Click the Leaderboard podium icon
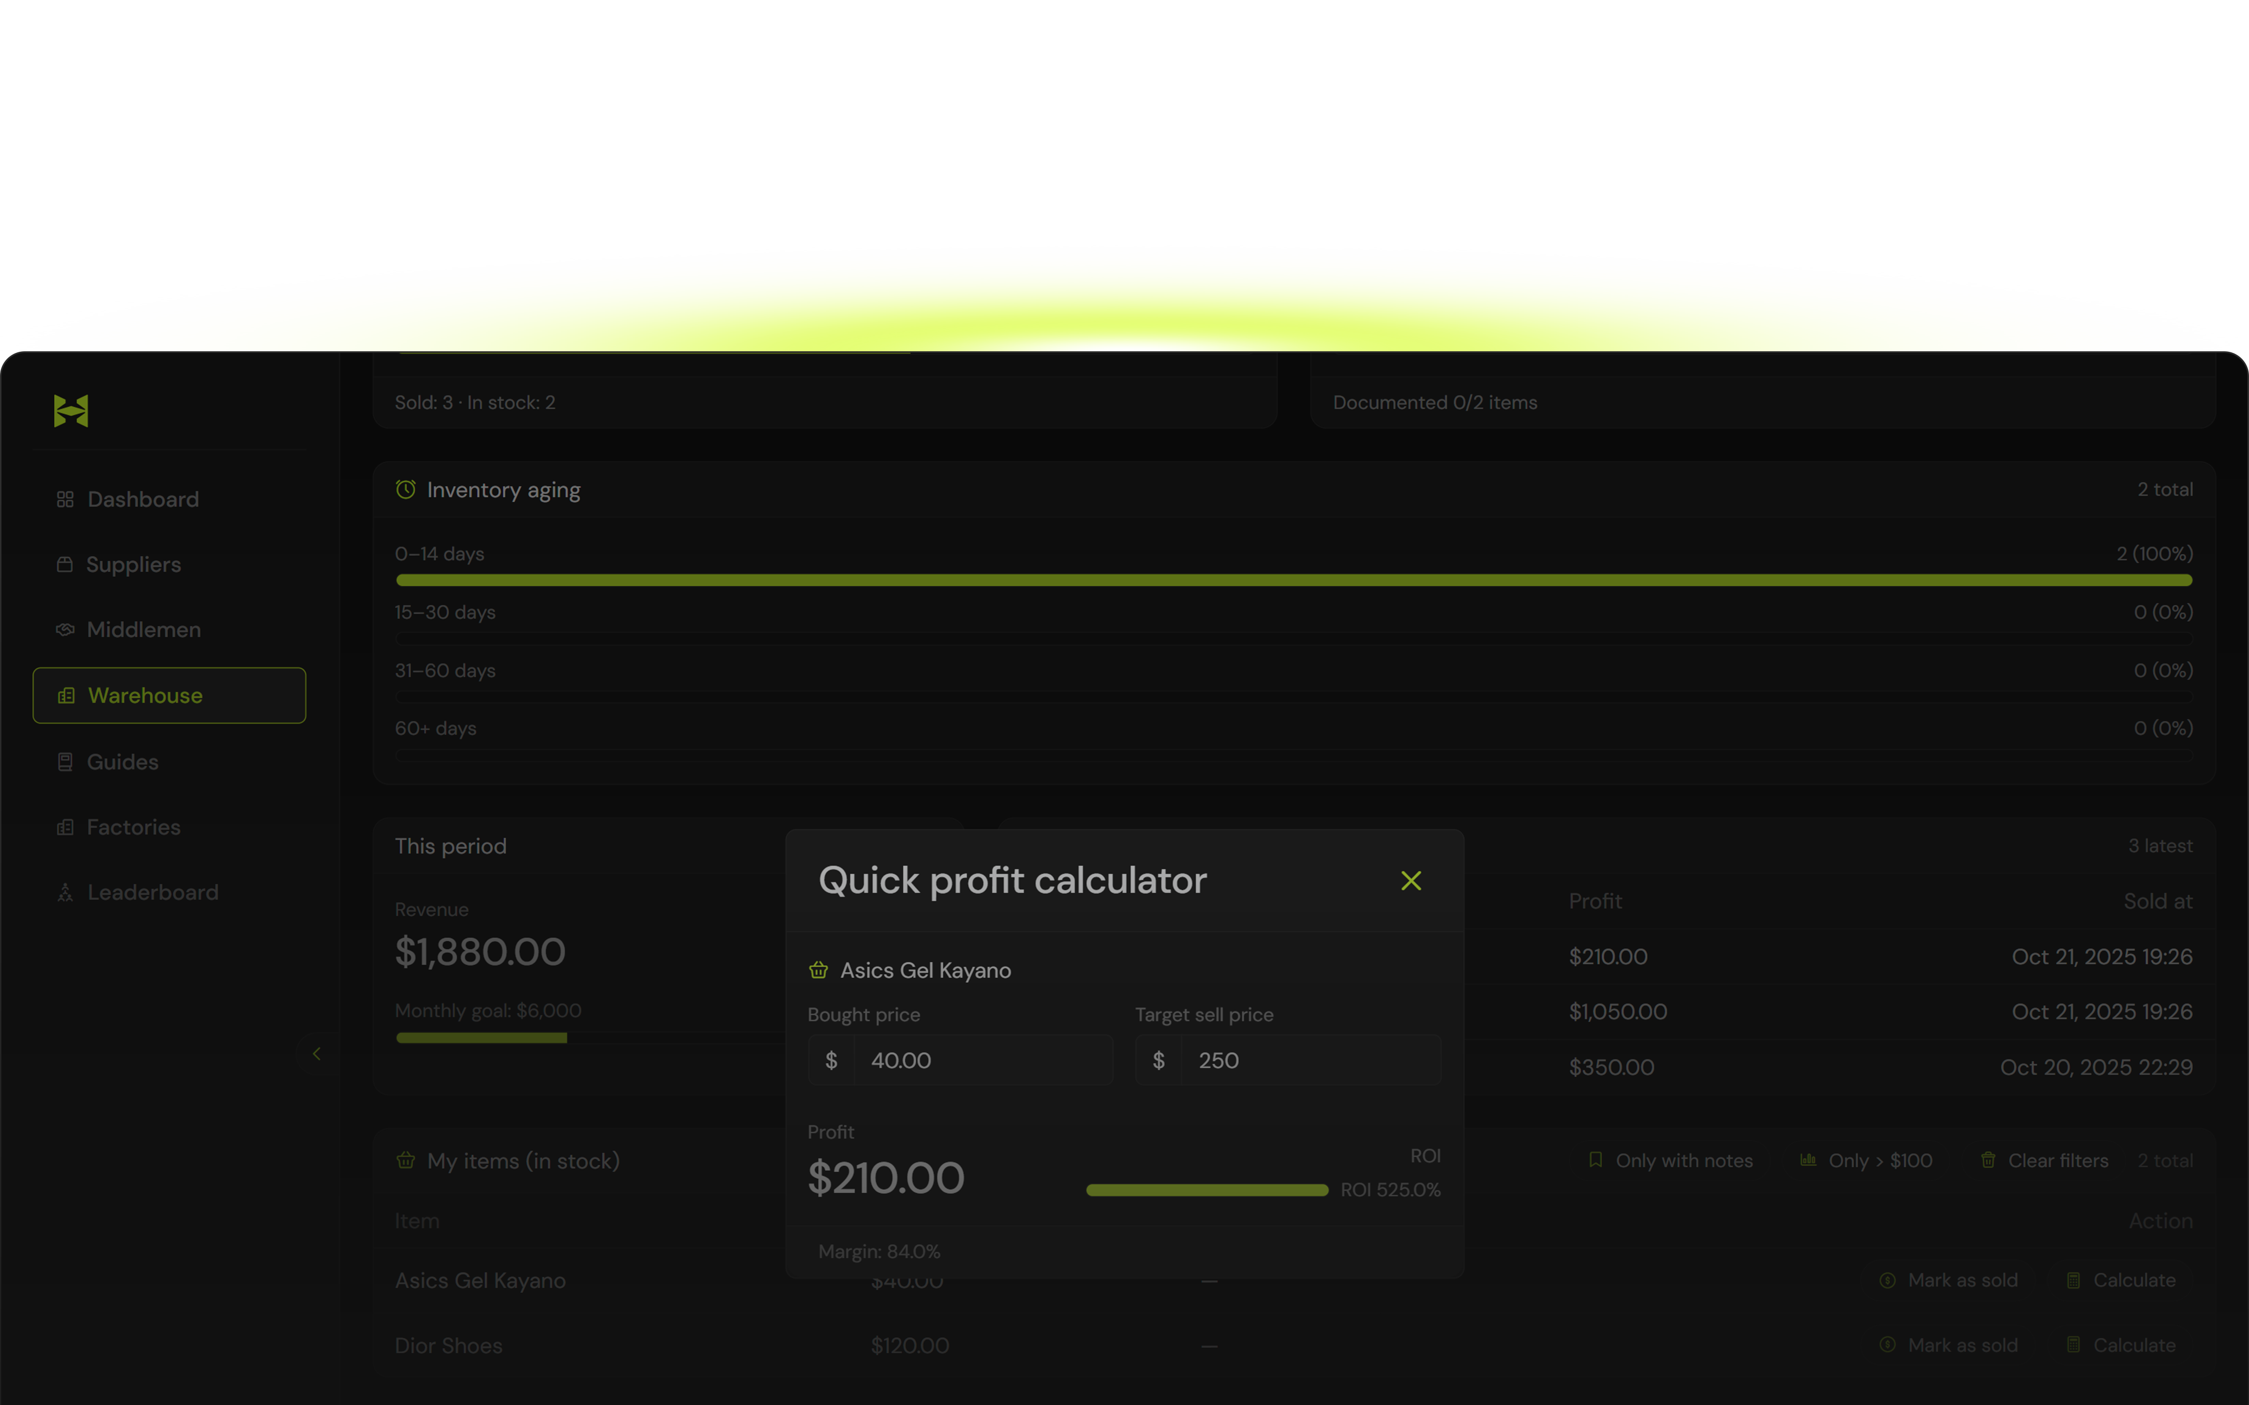This screenshot has height=1405, width=2249. 65,893
